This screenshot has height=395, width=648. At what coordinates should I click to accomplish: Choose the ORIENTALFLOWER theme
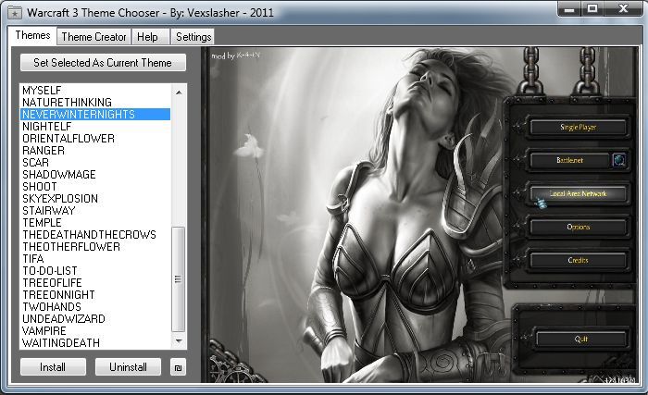click(x=95, y=139)
